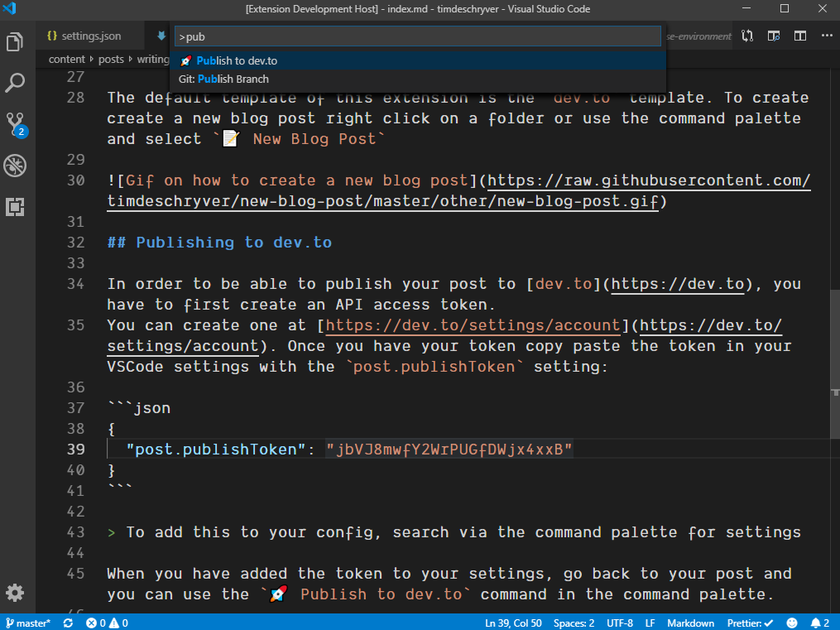Change end of line sequence LF

[x=650, y=623]
